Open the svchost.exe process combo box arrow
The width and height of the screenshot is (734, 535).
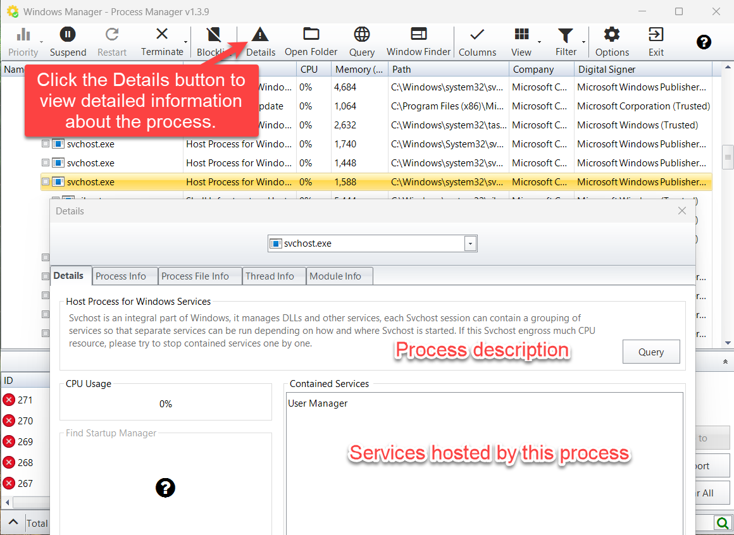point(470,243)
